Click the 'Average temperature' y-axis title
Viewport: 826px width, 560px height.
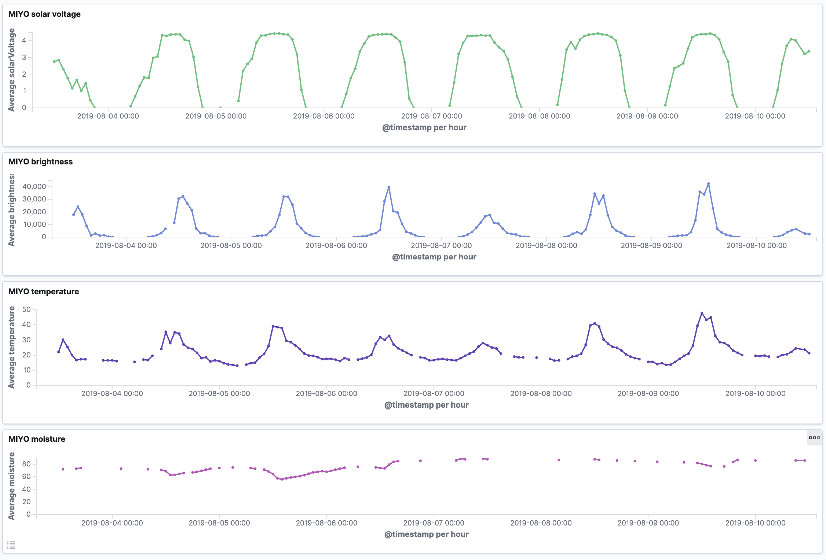(x=12, y=347)
